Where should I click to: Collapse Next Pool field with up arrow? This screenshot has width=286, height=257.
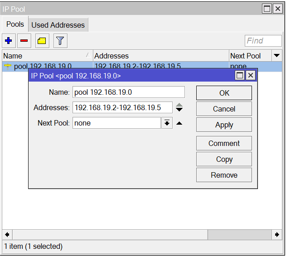[179, 123]
